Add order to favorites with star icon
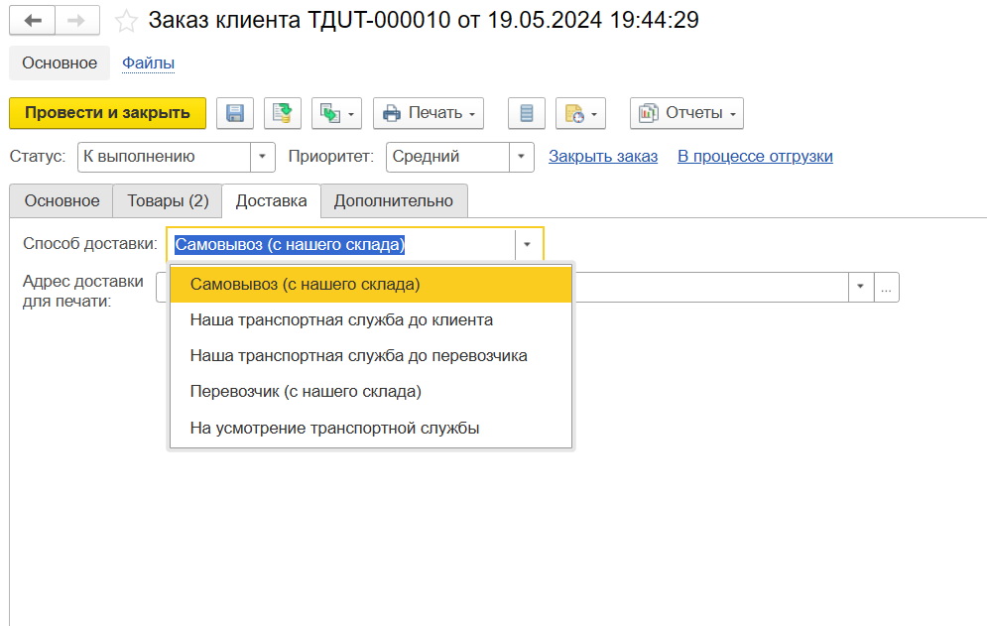Viewport: 987px width, 626px height. pyautogui.click(x=126, y=21)
